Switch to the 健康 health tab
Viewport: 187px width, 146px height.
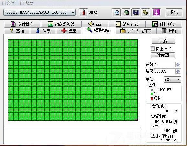[x=69, y=31]
